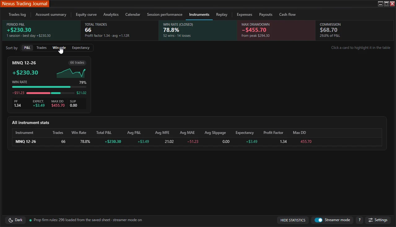Click the Trades column header in table
The width and height of the screenshot is (396, 227).
[x=58, y=133]
